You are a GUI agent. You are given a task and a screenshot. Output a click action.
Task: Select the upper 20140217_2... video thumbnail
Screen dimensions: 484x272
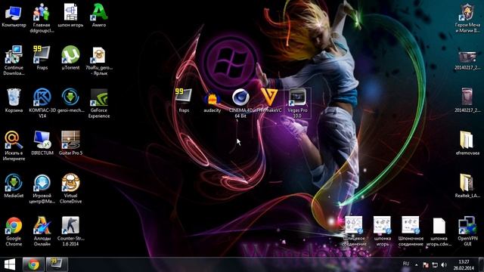pos(467,60)
